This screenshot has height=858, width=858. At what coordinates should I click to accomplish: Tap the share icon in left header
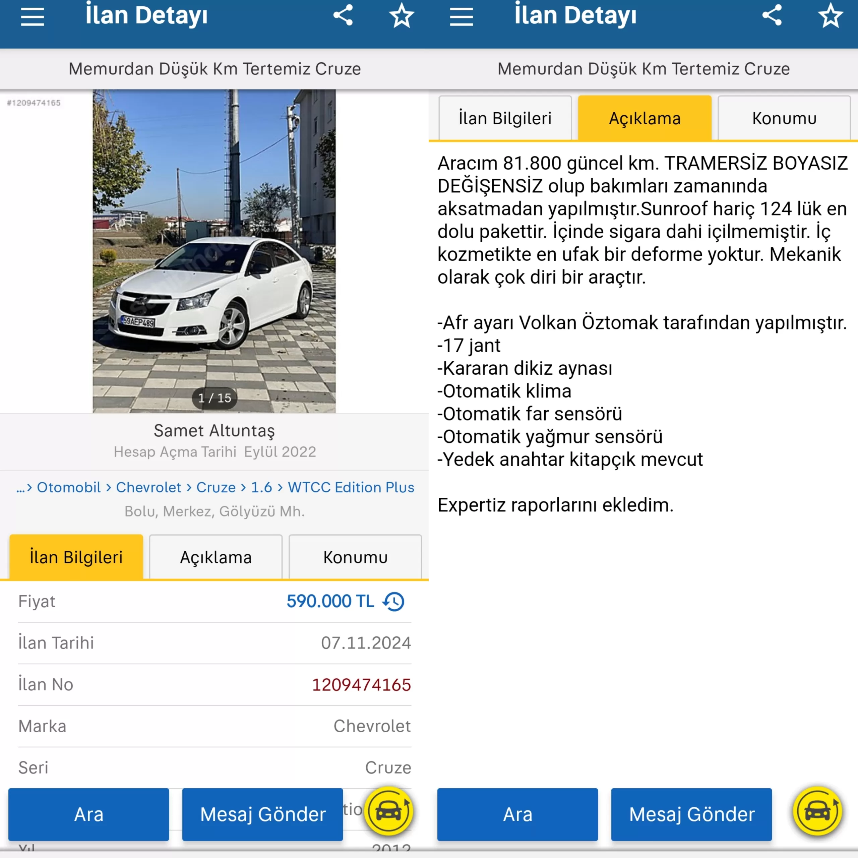[x=343, y=15]
